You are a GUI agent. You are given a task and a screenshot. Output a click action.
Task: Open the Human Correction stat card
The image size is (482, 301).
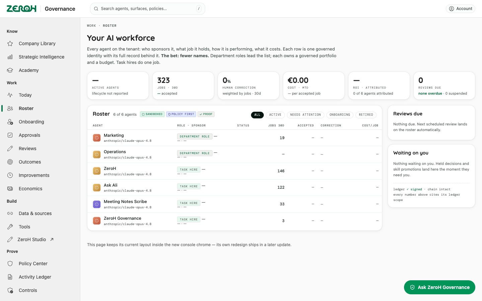point(248,86)
